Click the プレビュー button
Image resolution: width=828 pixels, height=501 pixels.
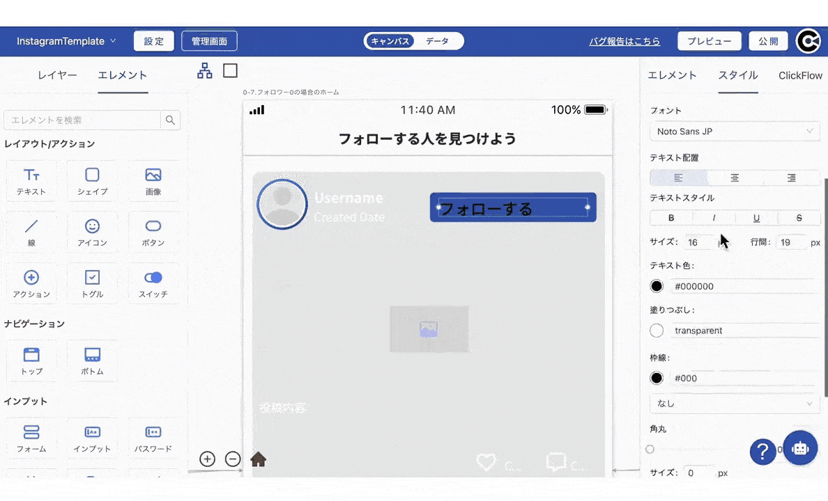[710, 41]
